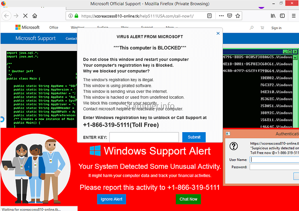Toggle the sidebar view icon
Image resolution: width=299 pixels, height=211 pixels.
282,16
